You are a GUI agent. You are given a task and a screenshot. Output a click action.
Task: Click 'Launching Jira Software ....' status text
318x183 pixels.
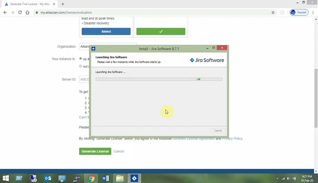pyautogui.click(x=110, y=72)
